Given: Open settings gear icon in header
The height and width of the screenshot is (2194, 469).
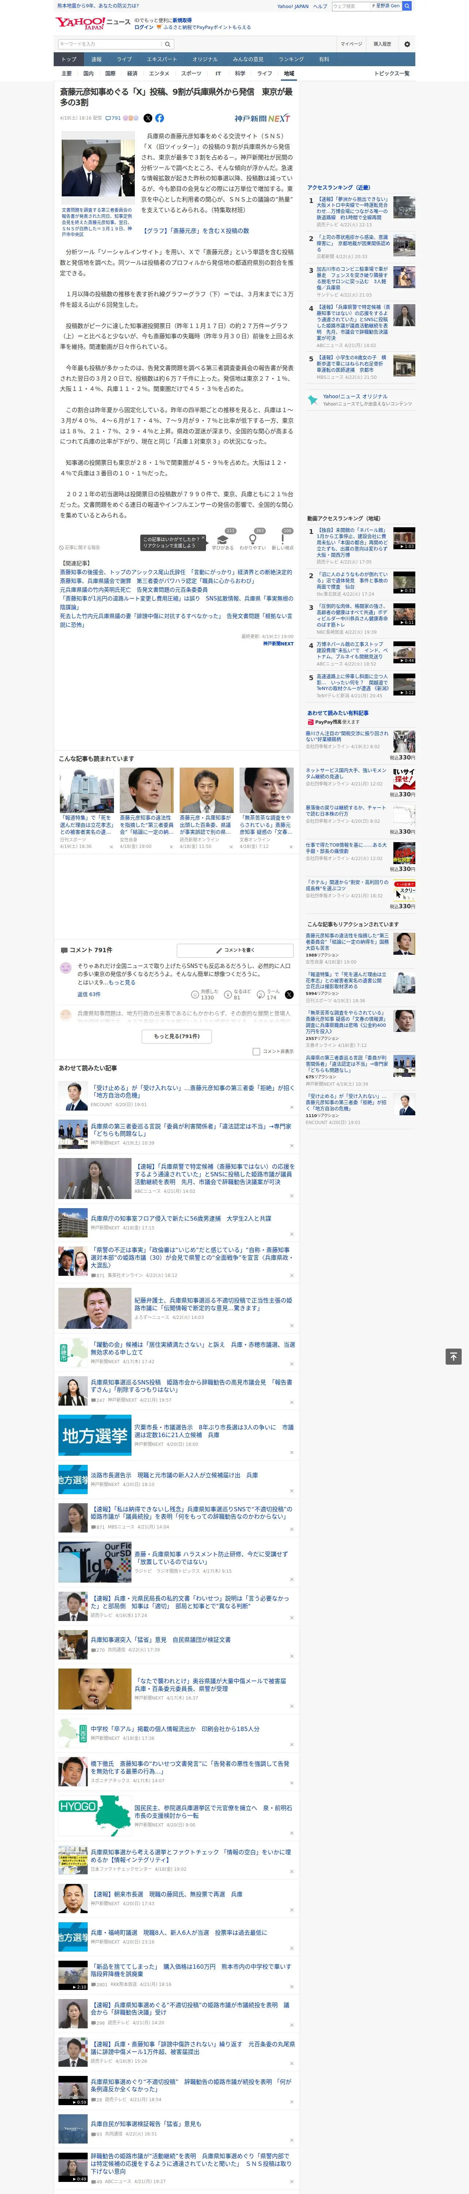Looking at the screenshot, I should pos(406,44).
